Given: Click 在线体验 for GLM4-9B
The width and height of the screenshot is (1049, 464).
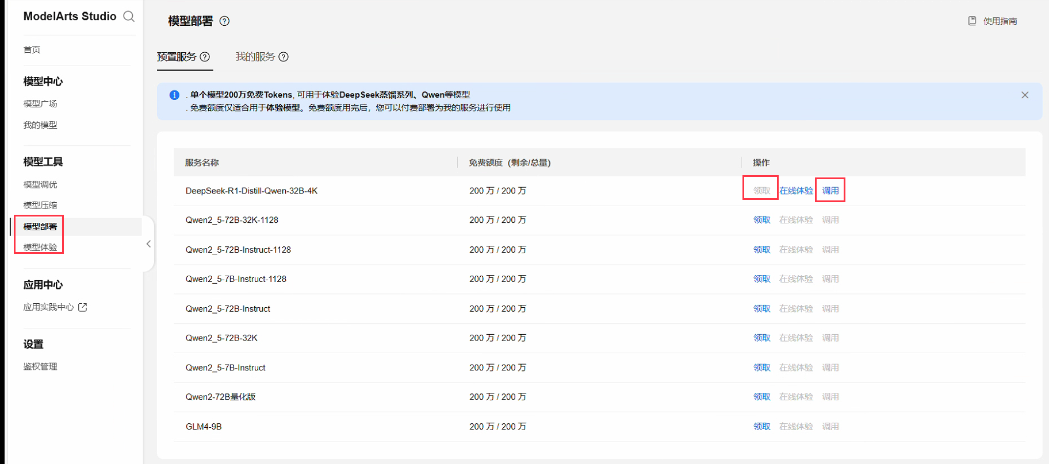Looking at the screenshot, I should [796, 427].
